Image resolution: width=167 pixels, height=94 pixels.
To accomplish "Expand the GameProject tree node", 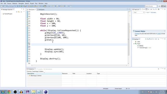I will (x=2, y=14).
